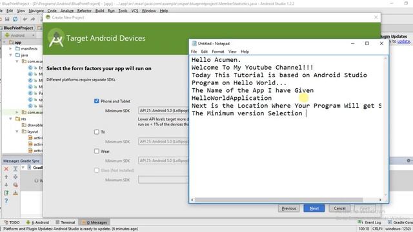Uncheck the Phone and Tablet checkbox
This screenshot has width=413, height=232.
click(x=97, y=101)
